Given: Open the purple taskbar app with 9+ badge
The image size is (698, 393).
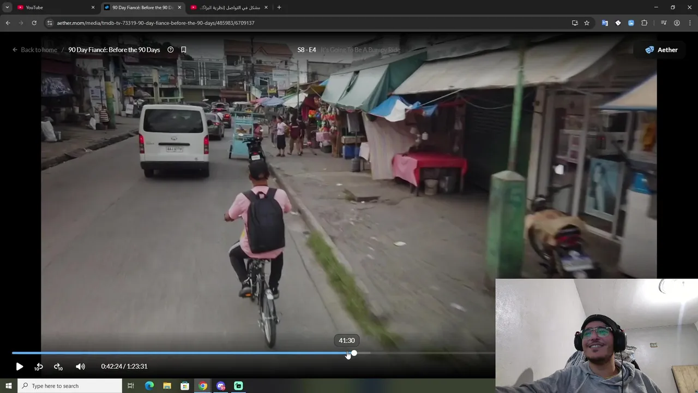Looking at the screenshot, I should [x=220, y=386].
